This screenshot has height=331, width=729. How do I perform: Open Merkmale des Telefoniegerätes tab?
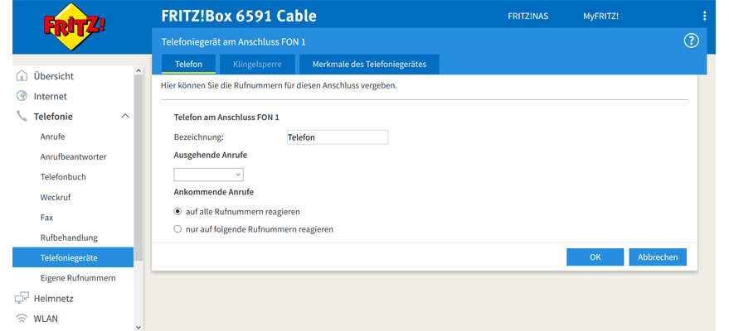(x=369, y=65)
